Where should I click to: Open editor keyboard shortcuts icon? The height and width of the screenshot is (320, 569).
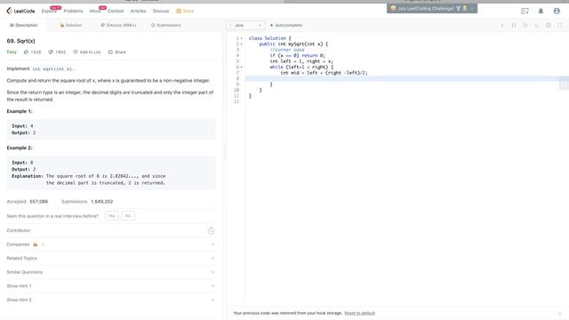click(537, 26)
